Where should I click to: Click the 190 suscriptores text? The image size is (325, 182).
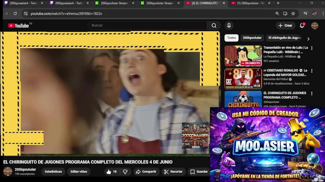click(x=25, y=174)
